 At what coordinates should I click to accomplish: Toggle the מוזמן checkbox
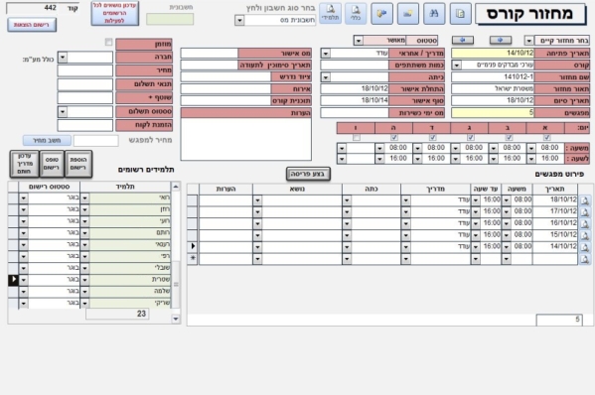coord(108,42)
